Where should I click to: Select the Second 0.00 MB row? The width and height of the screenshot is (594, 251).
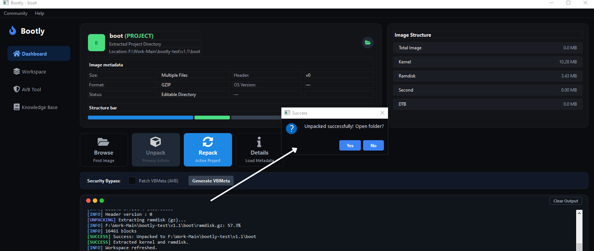click(487, 90)
